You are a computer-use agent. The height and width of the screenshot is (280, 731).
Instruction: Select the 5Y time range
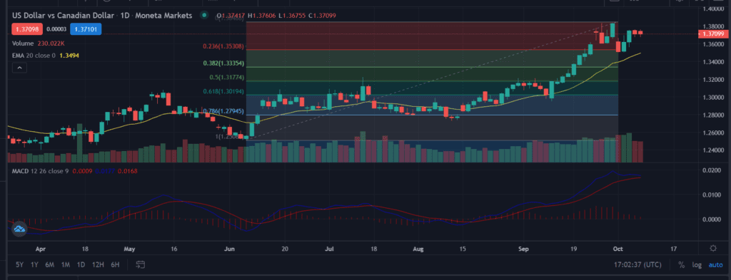click(x=19, y=264)
